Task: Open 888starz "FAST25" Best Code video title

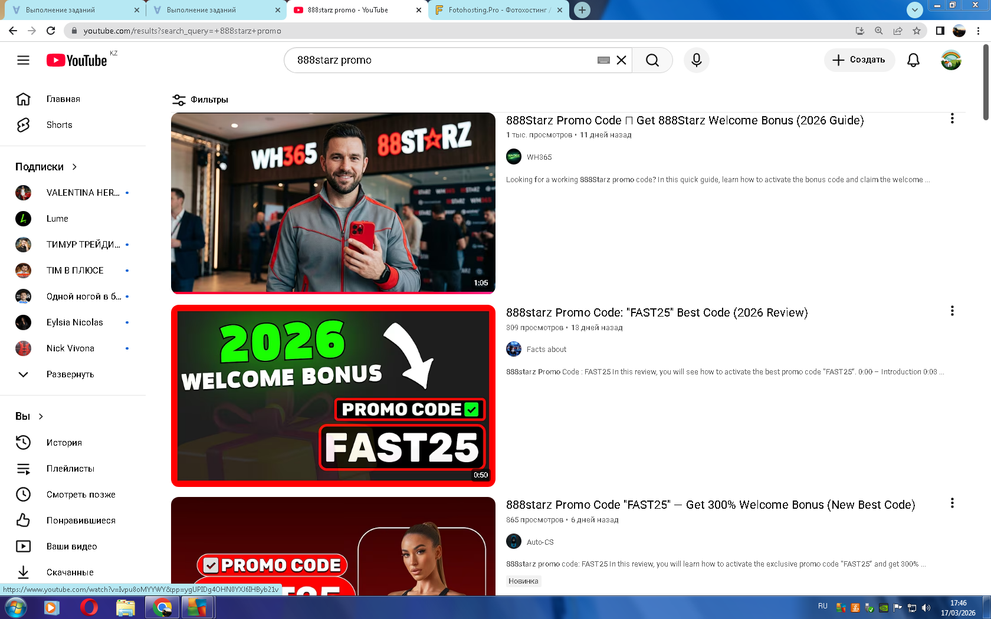Action: [657, 312]
